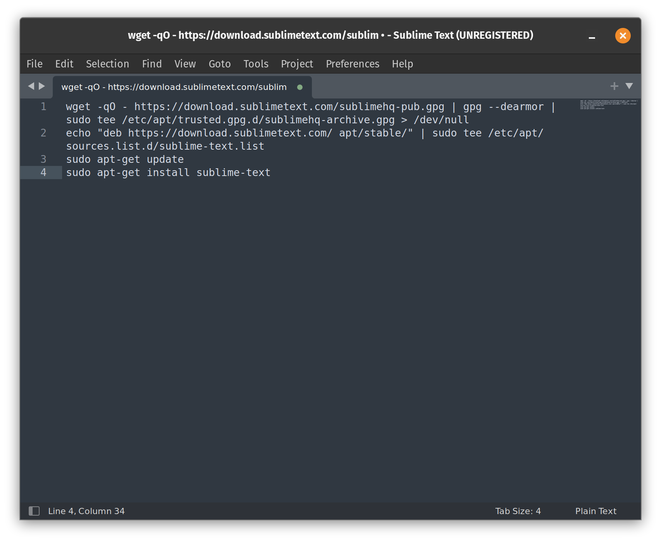Open the Tools menu
The height and width of the screenshot is (542, 661).
tap(256, 64)
